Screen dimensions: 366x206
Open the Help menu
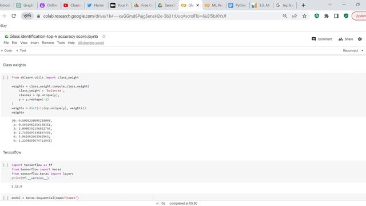71,43
